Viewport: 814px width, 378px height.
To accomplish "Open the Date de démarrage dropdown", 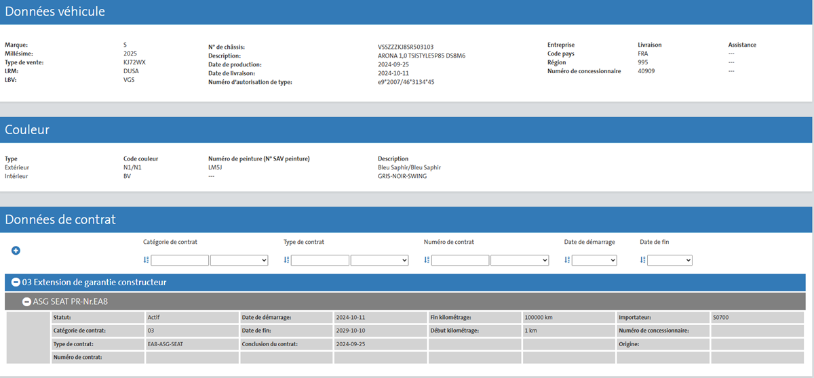I will 594,260.
